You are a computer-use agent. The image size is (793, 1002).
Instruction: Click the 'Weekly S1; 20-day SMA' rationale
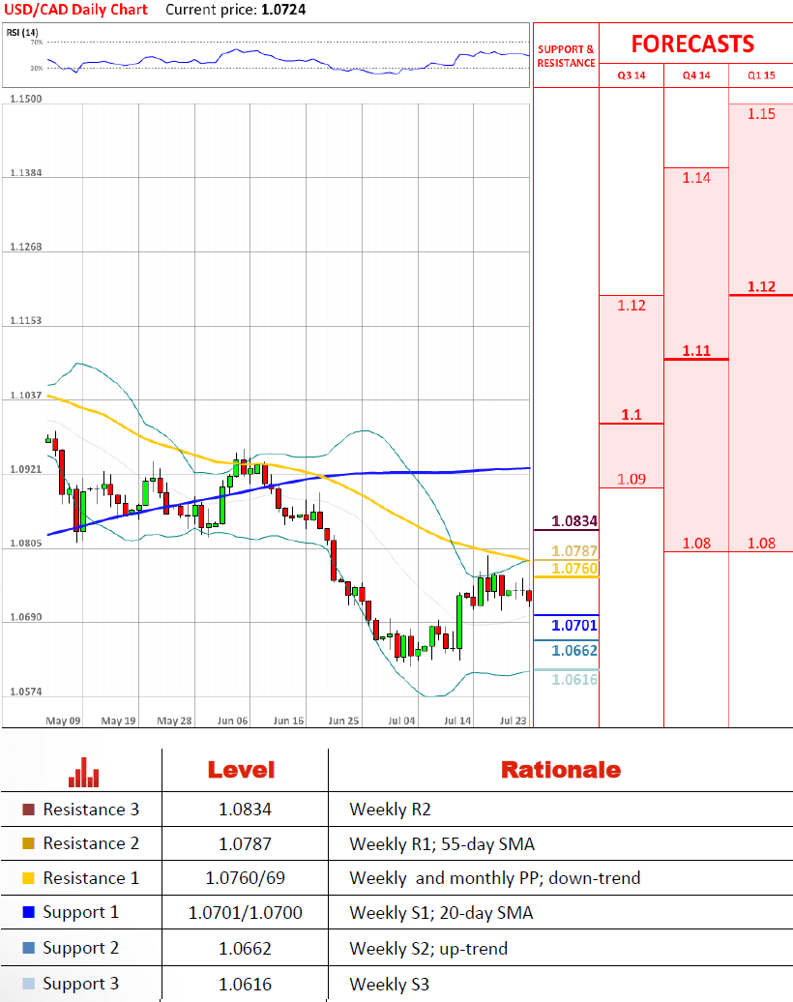[x=441, y=913]
